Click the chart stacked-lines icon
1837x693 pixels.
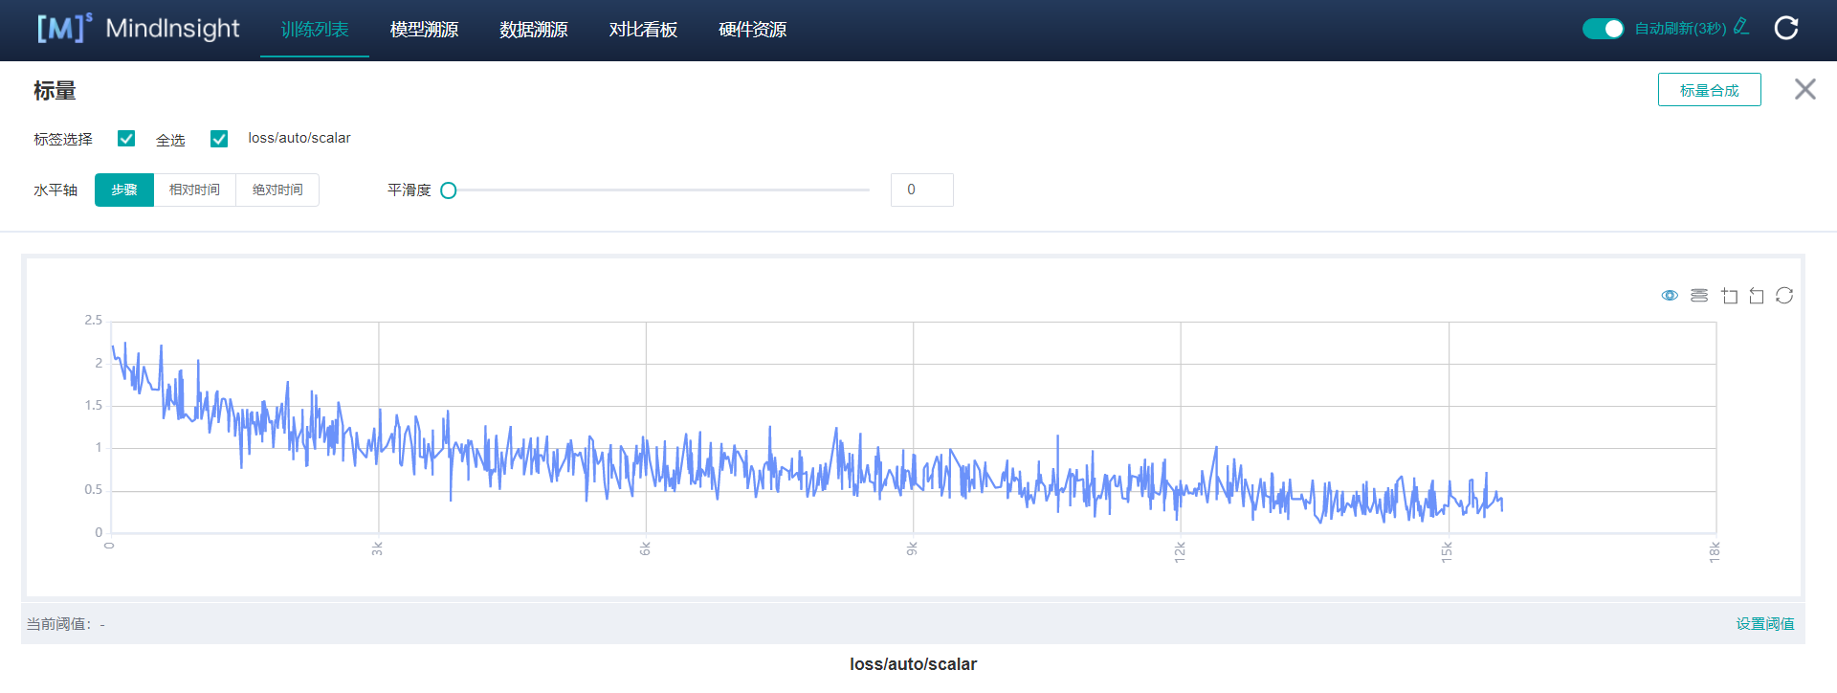coord(1699,296)
